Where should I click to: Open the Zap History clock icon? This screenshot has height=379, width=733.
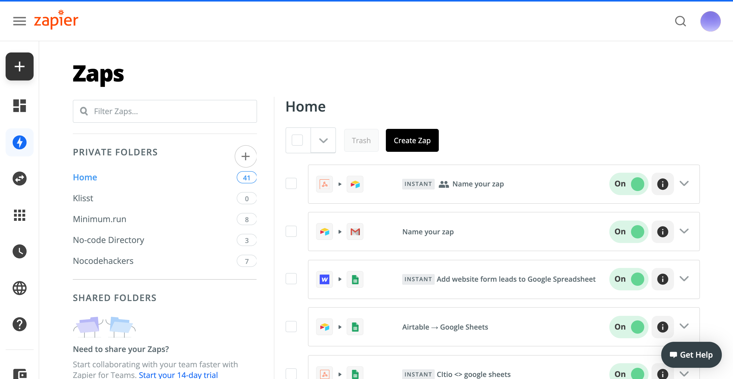[x=20, y=251]
